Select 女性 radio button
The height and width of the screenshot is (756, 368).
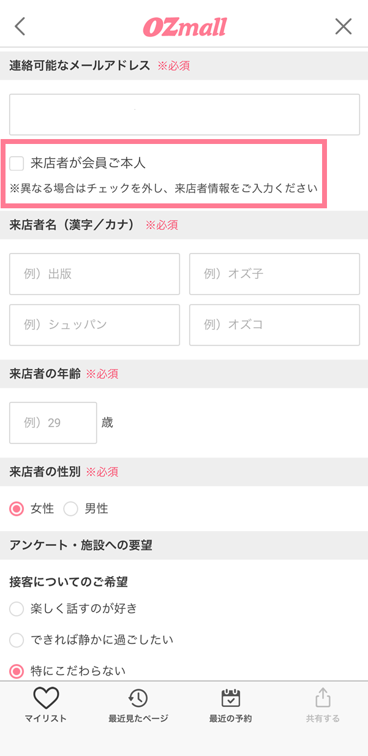17,508
